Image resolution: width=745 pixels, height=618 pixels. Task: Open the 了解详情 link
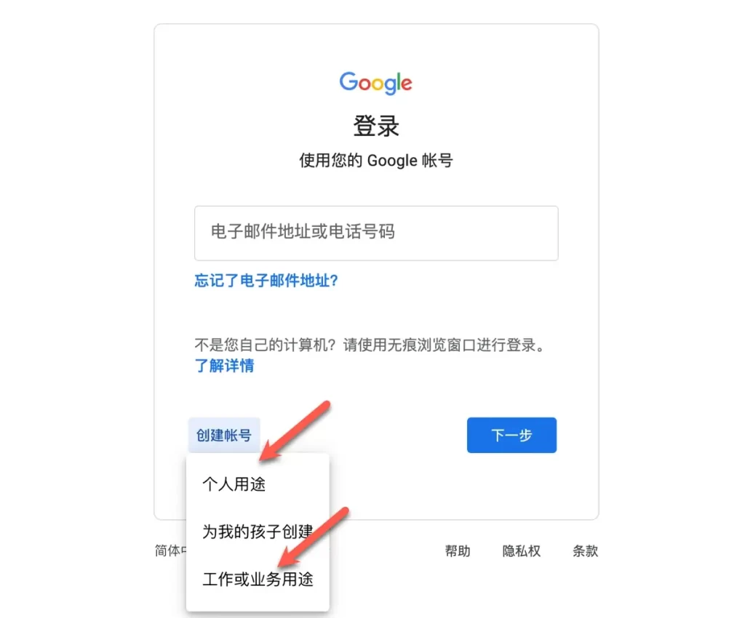(224, 366)
